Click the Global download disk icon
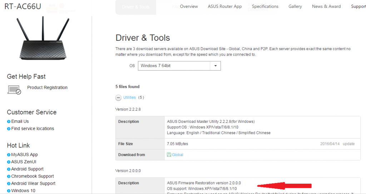This screenshot has width=366, height=194. [x=169, y=155]
